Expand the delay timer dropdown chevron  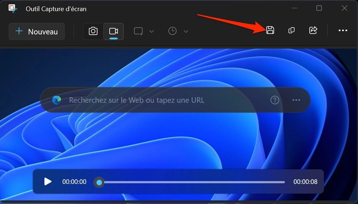[x=186, y=31]
